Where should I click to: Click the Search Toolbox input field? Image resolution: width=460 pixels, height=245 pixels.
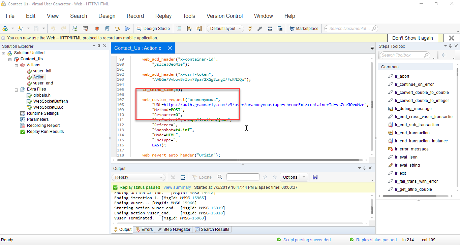click(405, 55)
